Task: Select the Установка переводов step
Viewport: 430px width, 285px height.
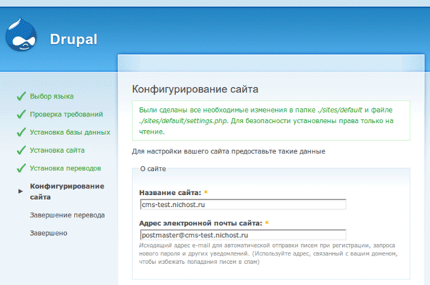Action: (65, 168)
